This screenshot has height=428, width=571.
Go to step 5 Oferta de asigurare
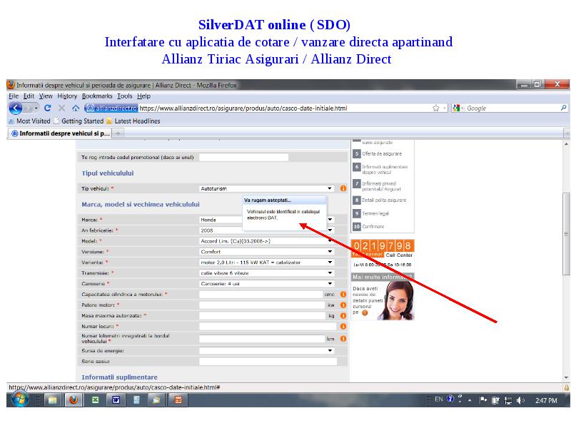(x=378, y=153)
